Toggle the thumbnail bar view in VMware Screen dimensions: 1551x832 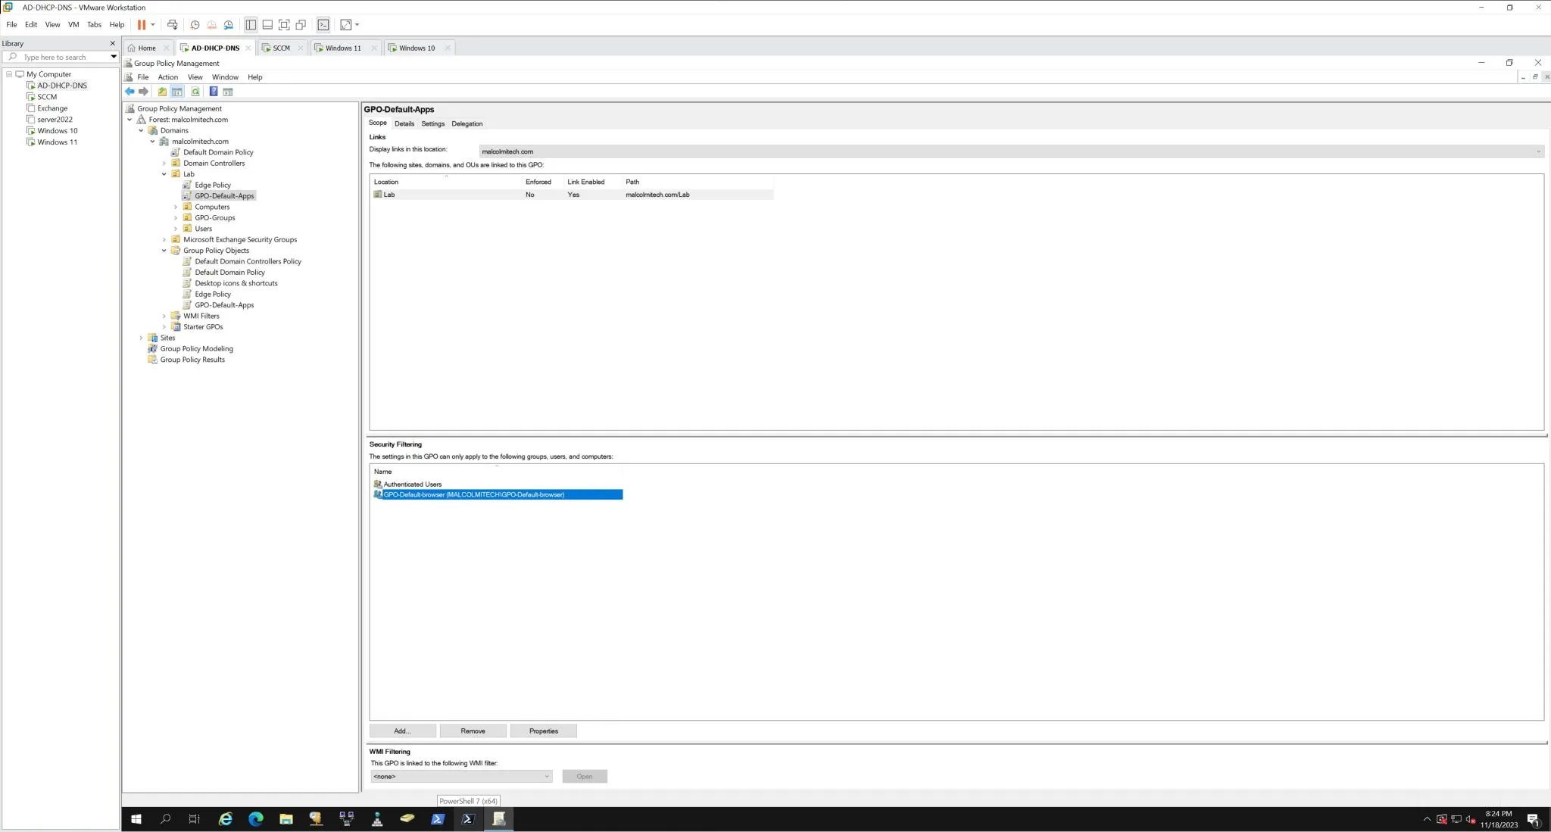267,24
